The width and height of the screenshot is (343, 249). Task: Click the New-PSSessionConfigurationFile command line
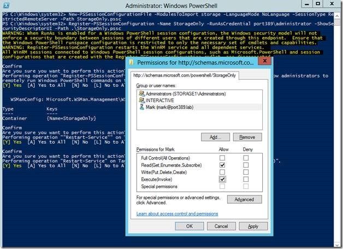[168, 16]
